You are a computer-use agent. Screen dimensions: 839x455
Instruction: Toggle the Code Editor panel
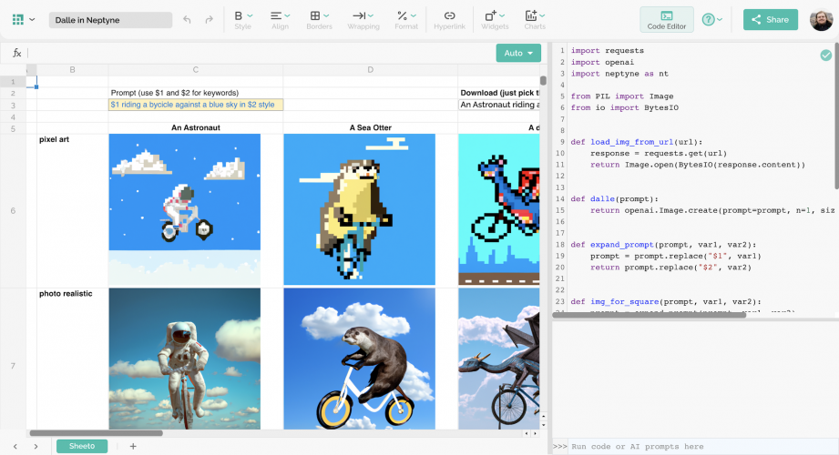pos(667,19)
